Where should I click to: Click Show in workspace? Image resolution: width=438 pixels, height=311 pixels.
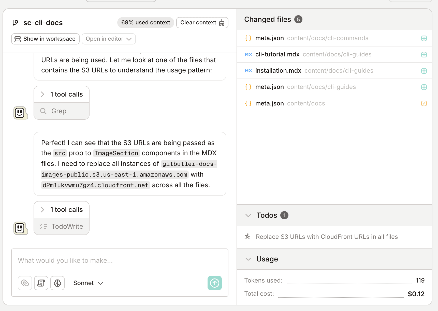pyautogui.click(x=45, y=39)
